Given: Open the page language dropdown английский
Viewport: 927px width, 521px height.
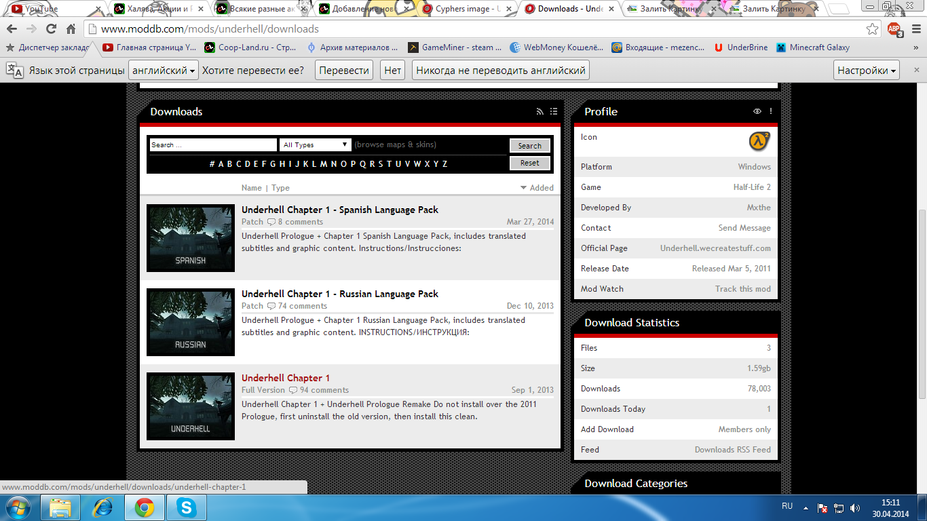Looking at the screenshot, I should click(163, 70).
